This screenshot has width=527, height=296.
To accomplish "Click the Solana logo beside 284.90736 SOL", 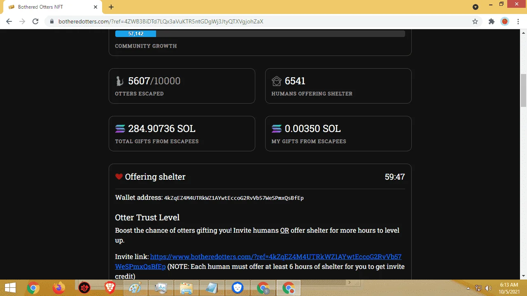I will pos(120,129).
